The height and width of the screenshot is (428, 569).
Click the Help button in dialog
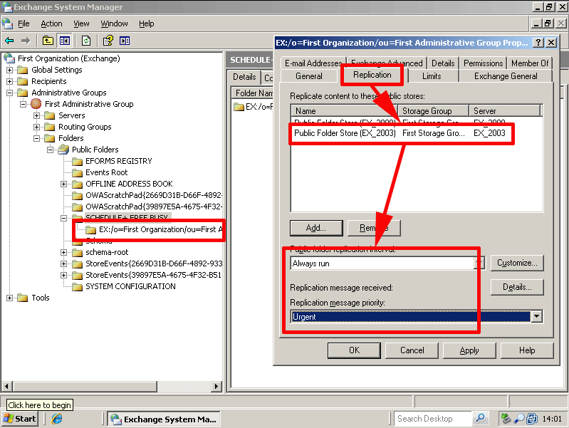click(x=527, y=350)
